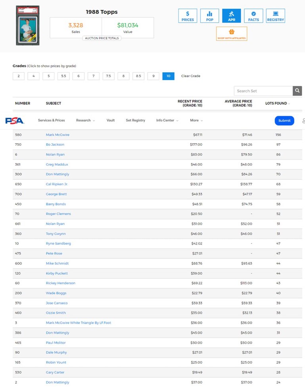Click the Auction Price Totals label
The height and width of the screenshot is (387, 305).
[102, 38]
